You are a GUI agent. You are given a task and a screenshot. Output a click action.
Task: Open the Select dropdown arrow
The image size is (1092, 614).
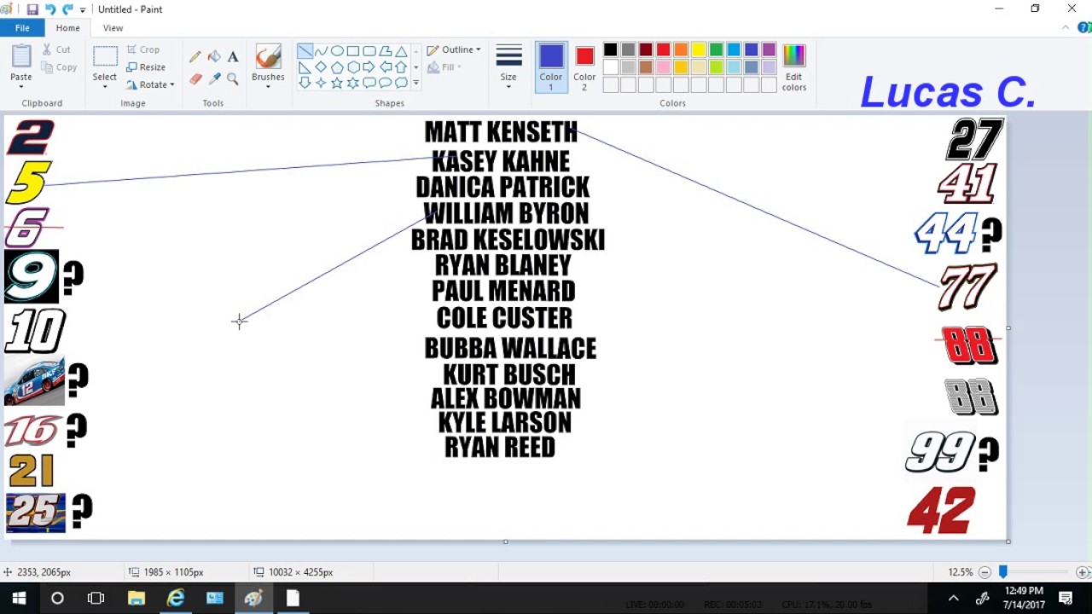105,85
